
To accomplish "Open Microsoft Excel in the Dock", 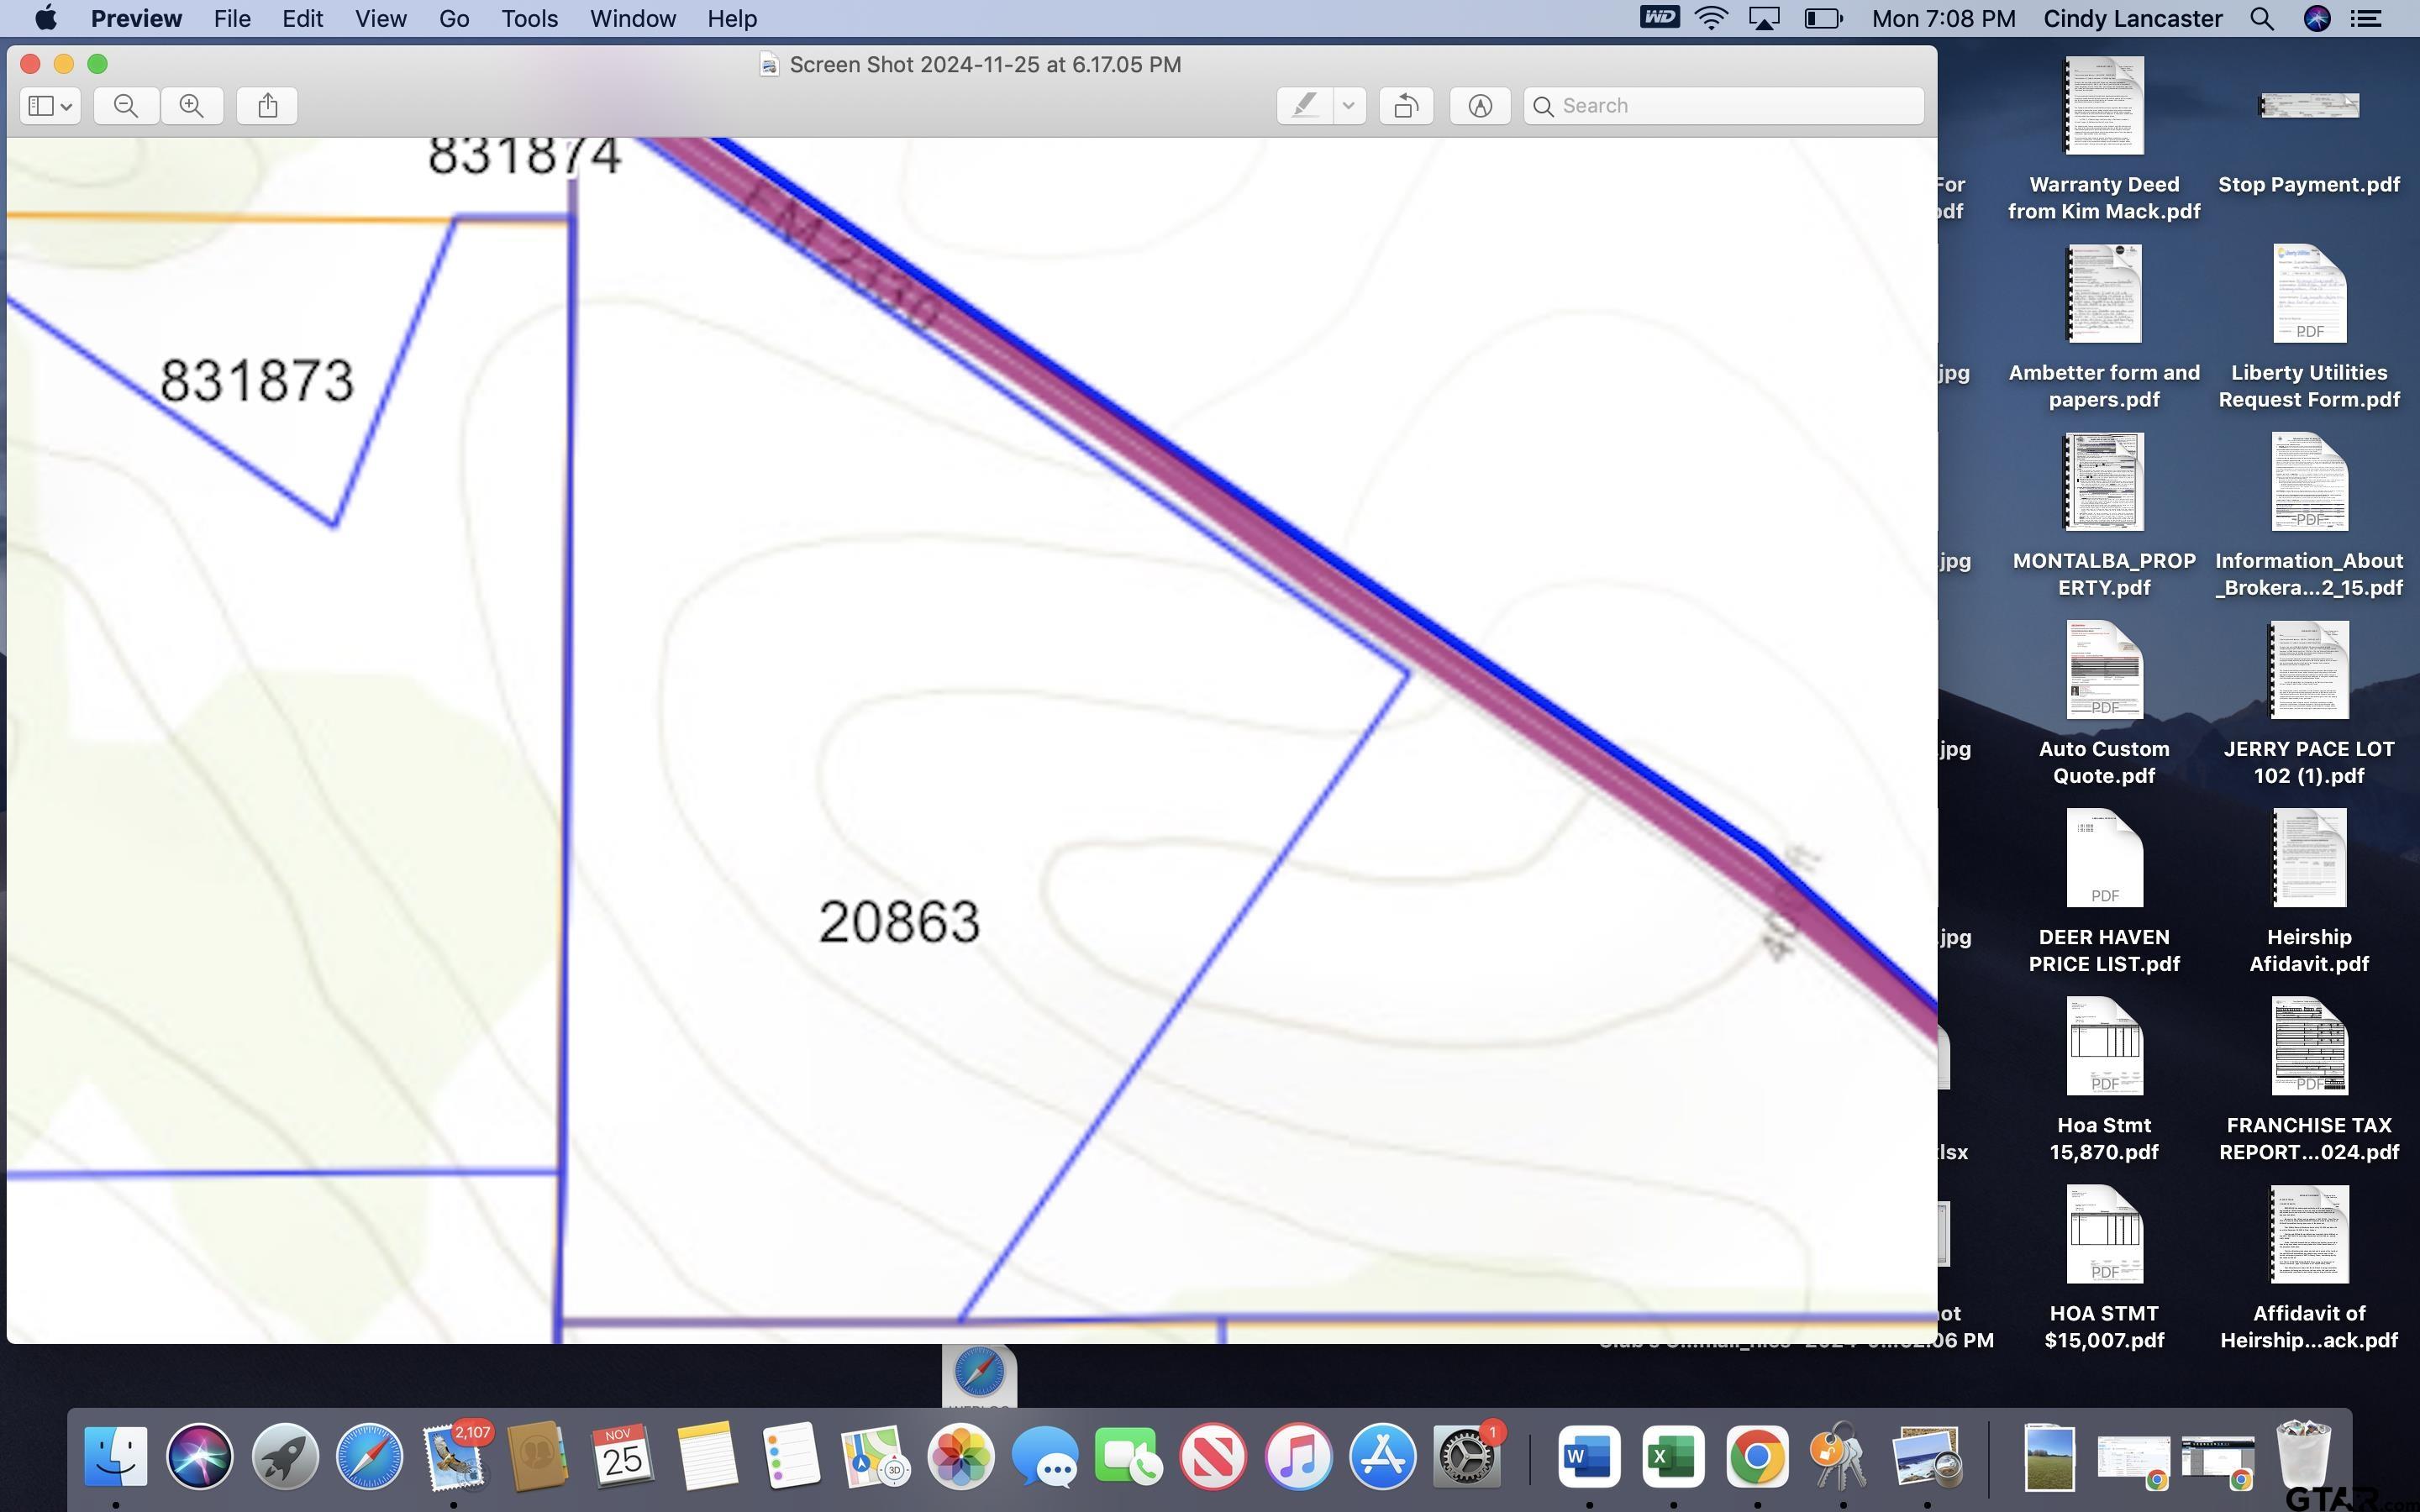I will tap(1673, 1456).
